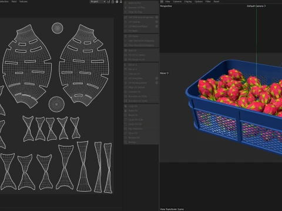Click the lock-shaped icon right of Project dropdown
282x211 pixels.
pyautogui.click(x=113, y=2)
